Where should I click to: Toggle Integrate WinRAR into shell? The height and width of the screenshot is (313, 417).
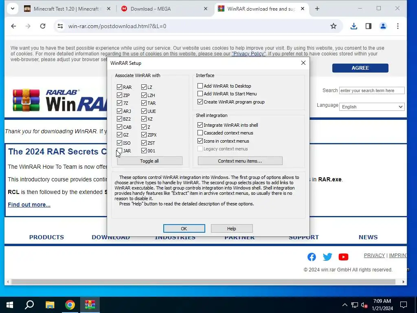(200, 125)
